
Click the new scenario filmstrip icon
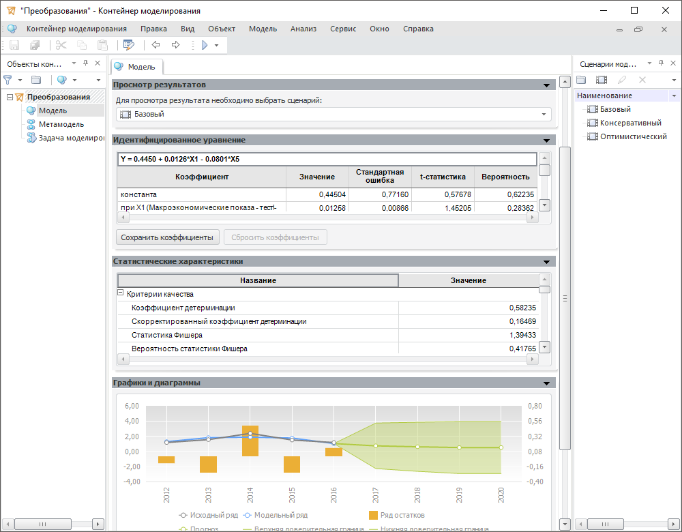(601, 80)
